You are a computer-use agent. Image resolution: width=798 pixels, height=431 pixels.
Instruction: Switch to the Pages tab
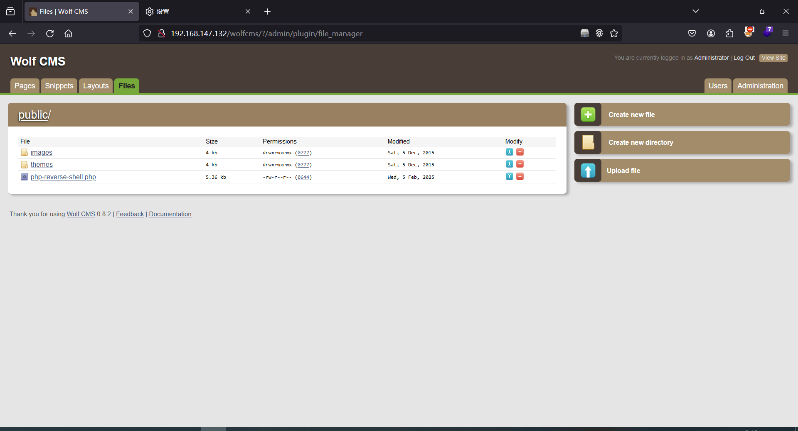click(x=25, y=86)
